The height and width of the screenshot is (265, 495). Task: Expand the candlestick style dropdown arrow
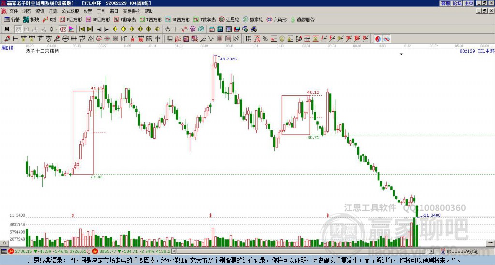click(57, 29)
